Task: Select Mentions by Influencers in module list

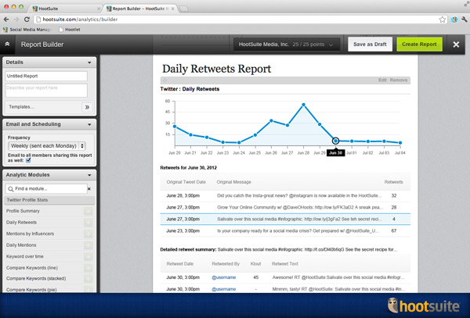Action: tap(30, 234)
